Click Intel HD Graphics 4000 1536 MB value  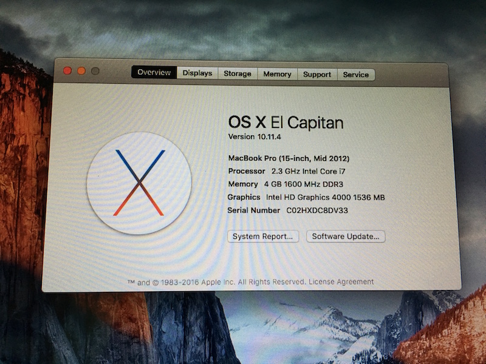tap(326, 197)
